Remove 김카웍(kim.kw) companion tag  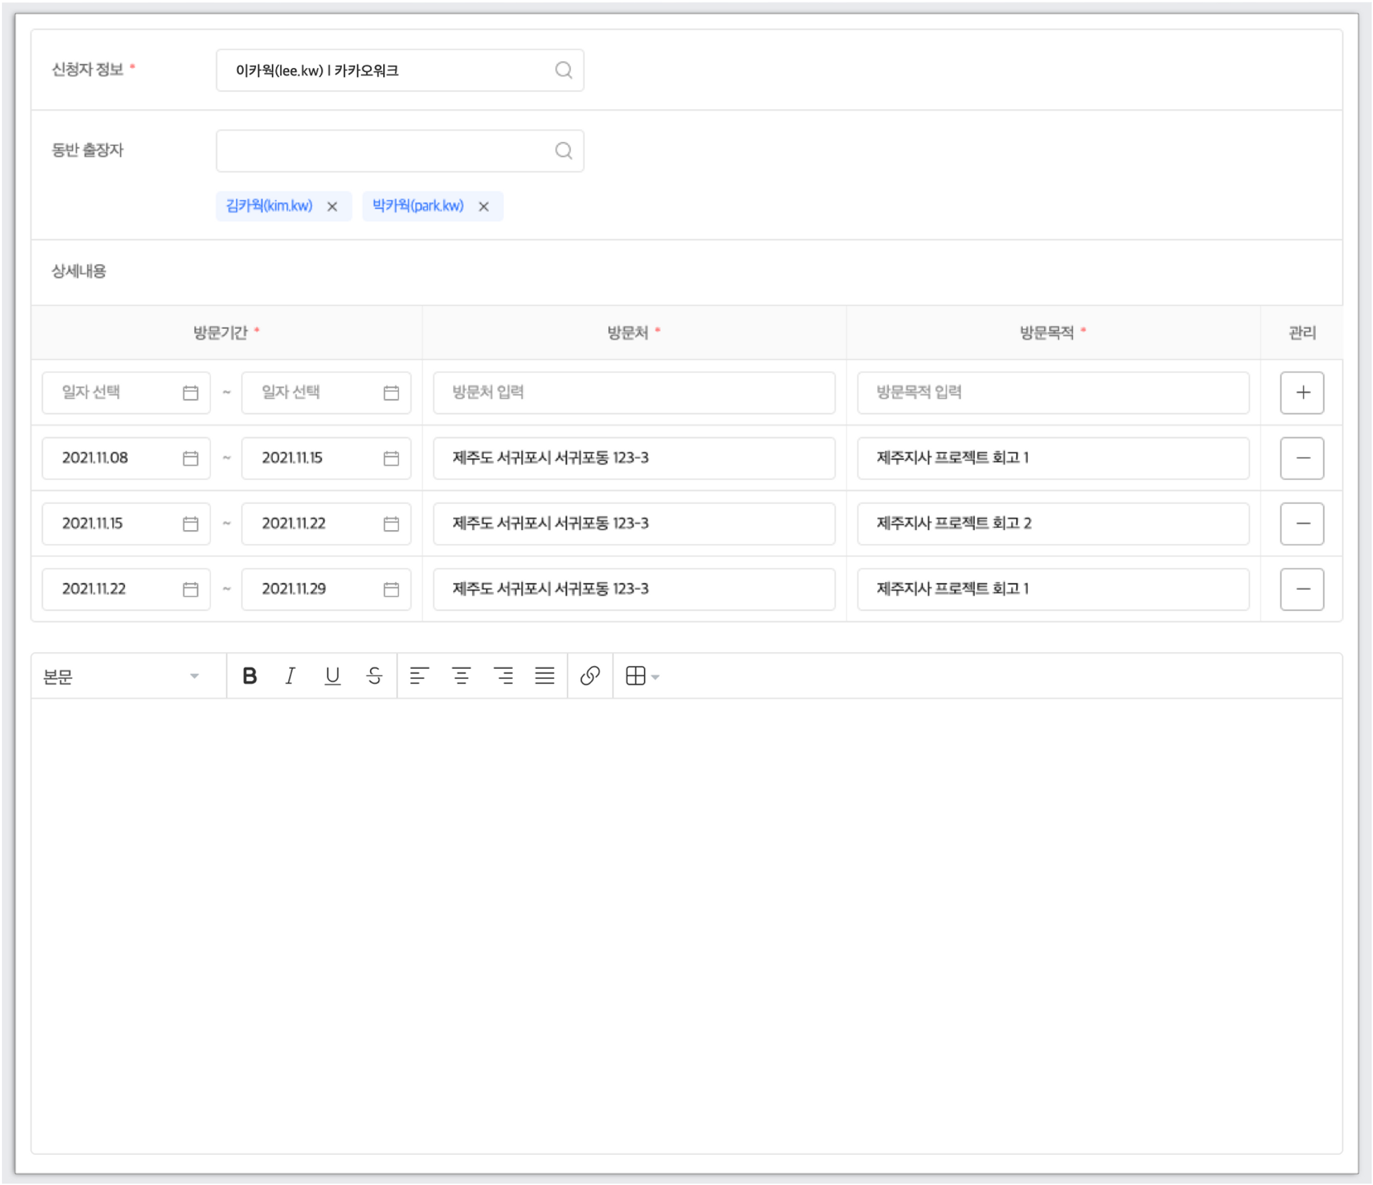pyautogui.click(x=332, y=207)
